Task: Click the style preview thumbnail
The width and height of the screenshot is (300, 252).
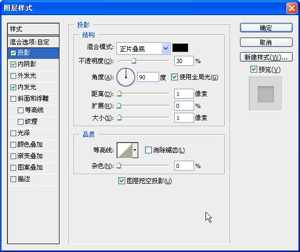Action: click(266, 94)
